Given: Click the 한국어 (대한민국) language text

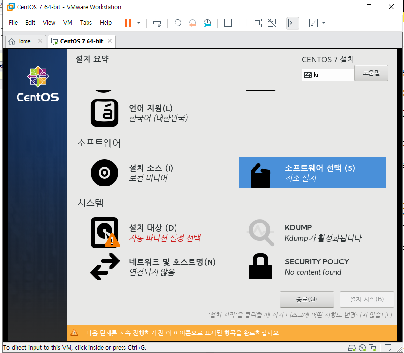Looking at the screenshot, I should 158,118.
